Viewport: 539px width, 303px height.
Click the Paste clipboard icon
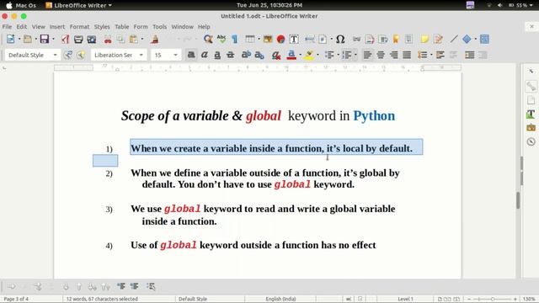[x=133, y=40]
